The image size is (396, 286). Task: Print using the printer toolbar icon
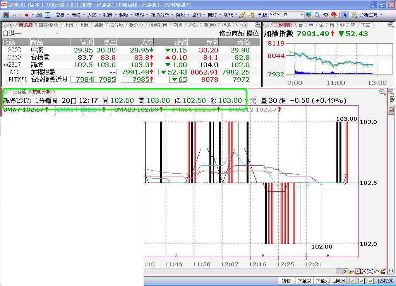[39, 15]
